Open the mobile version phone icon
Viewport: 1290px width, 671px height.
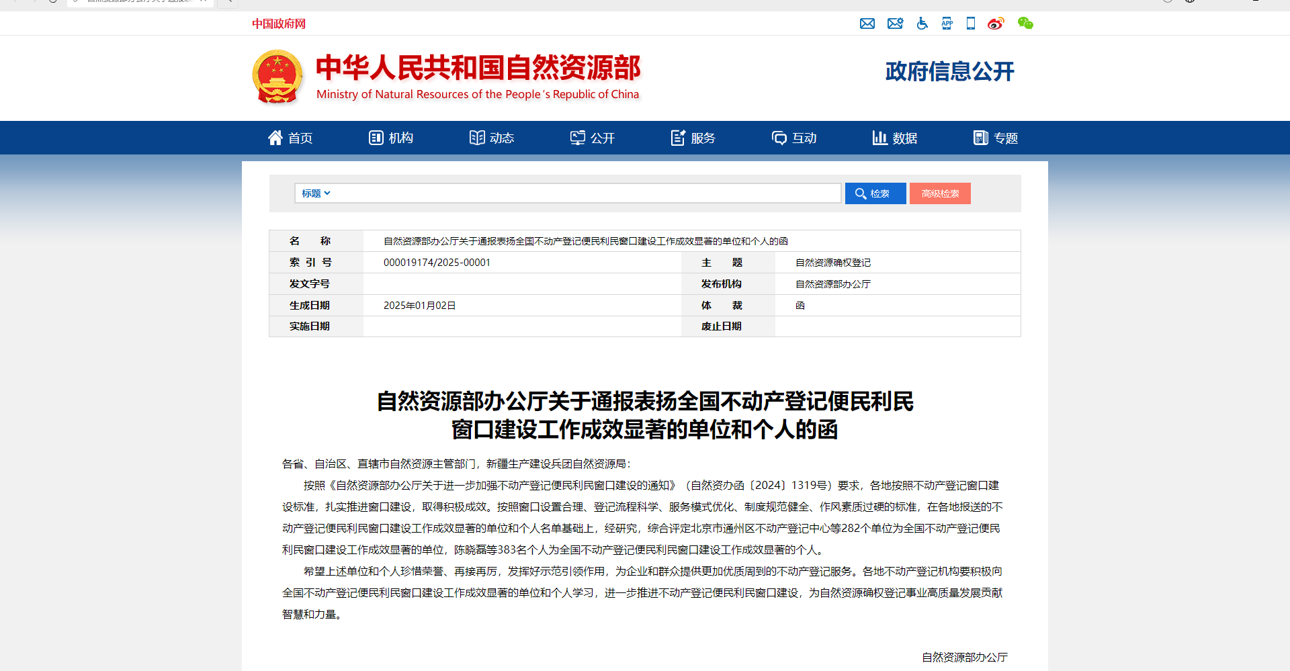970,24
